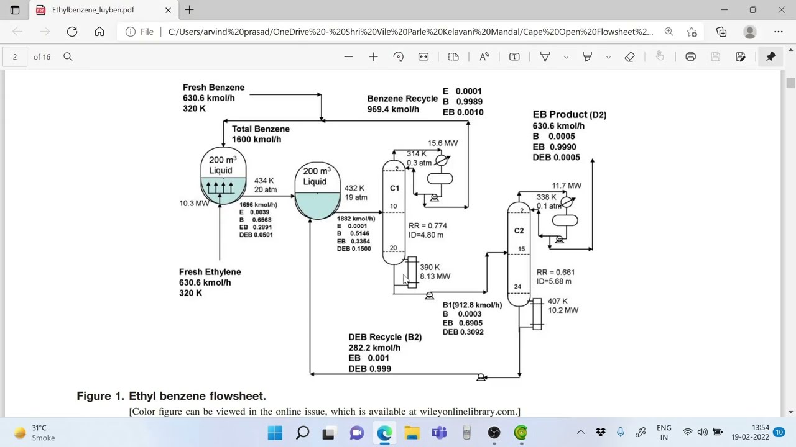
Task: Open the page view options
Action: click(453, 57)
